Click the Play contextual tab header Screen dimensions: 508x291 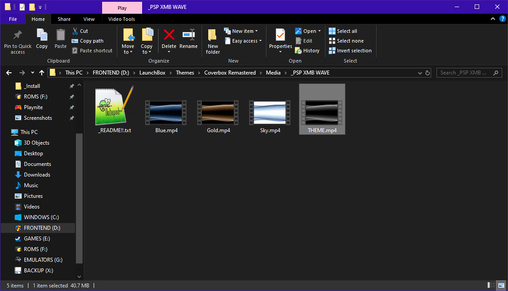tap(122, 8)
